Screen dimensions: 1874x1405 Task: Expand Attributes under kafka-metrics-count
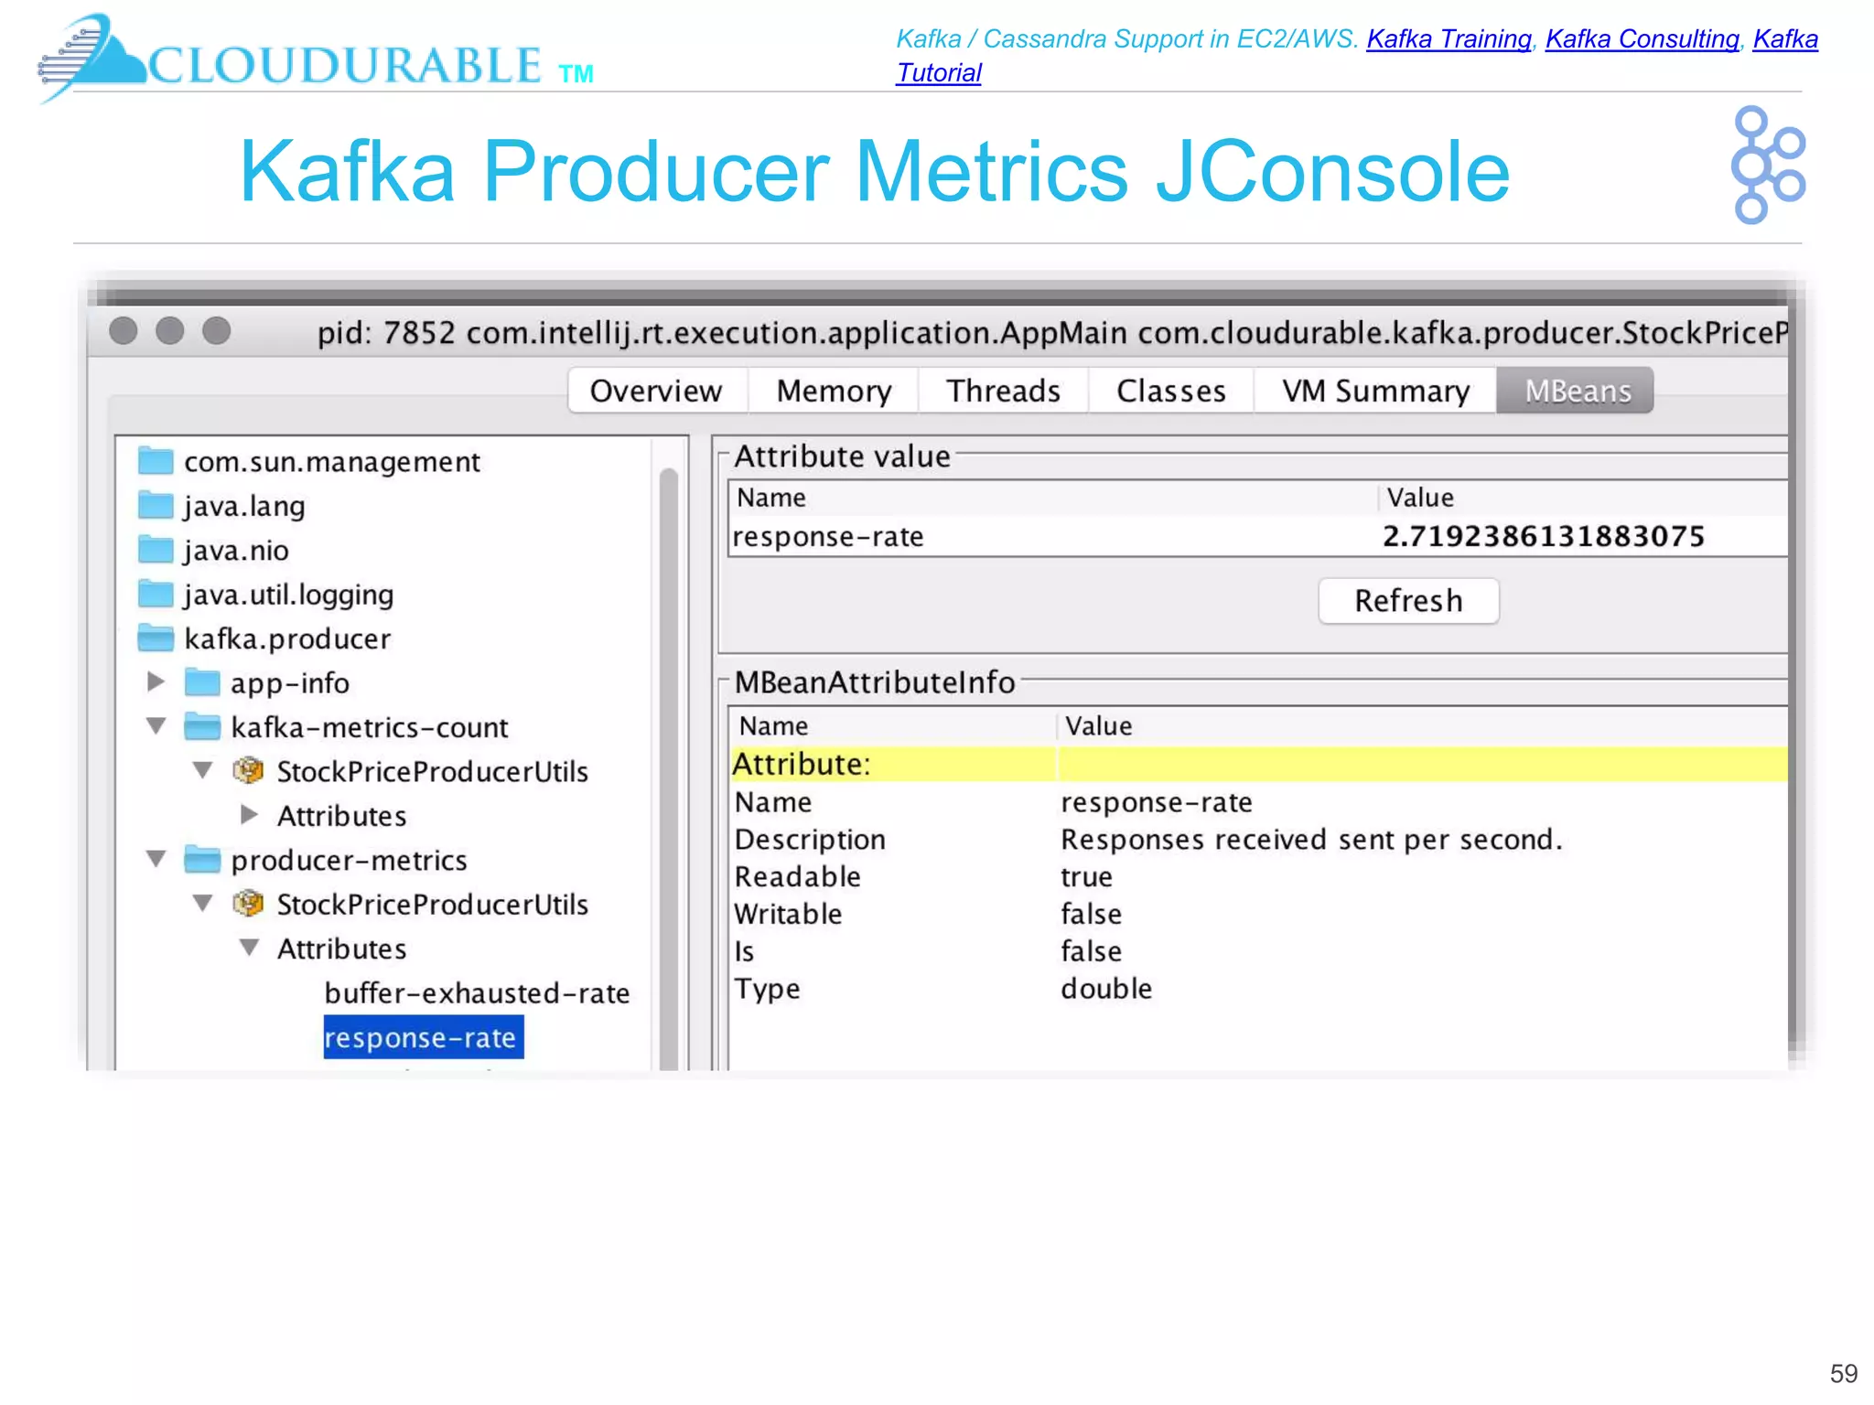coord(248,814)
